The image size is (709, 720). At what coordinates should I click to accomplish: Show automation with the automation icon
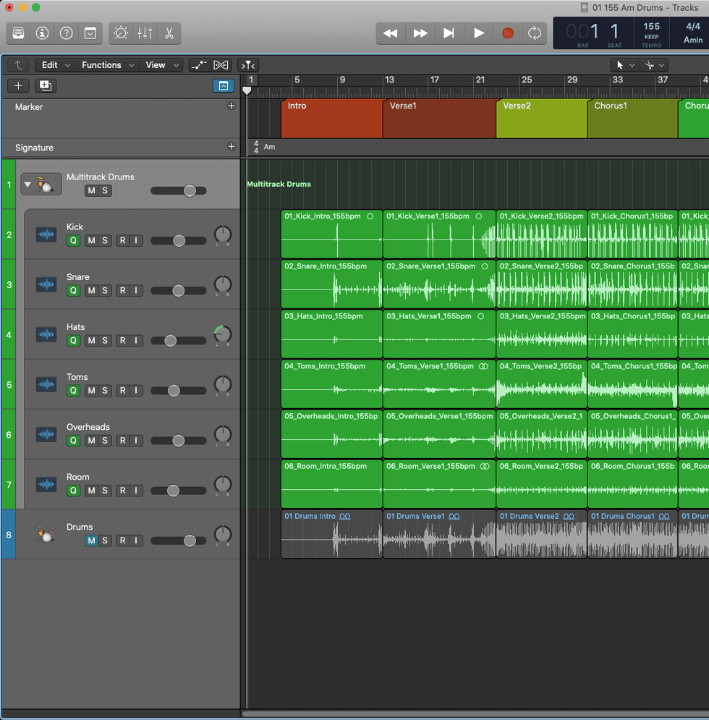tap(199, 65)
